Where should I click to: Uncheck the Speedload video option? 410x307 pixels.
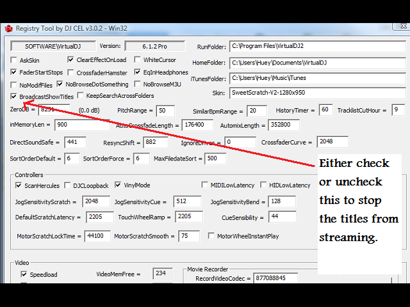click(x=24, y=274)
